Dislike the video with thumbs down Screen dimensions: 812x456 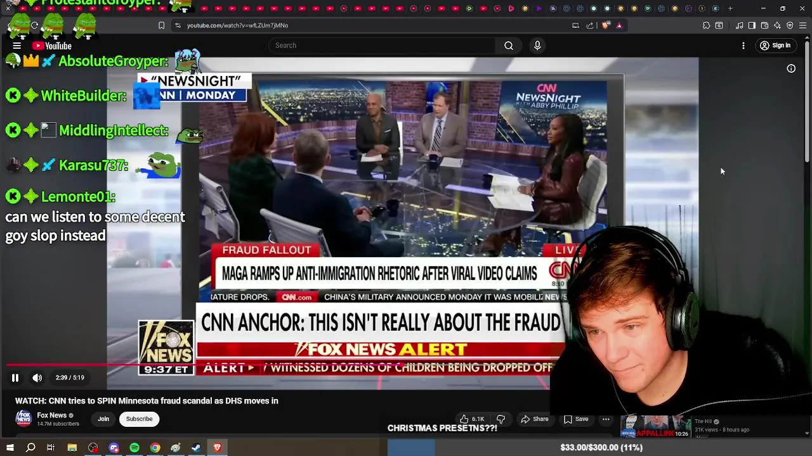click(501, 419)
